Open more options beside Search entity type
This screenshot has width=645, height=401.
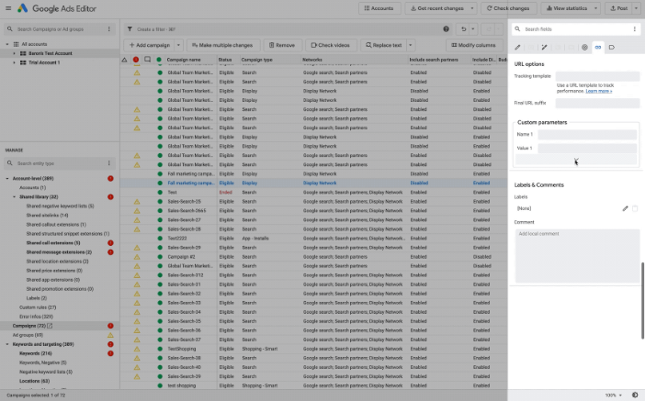pyautogui.click(x=109, y=163)
